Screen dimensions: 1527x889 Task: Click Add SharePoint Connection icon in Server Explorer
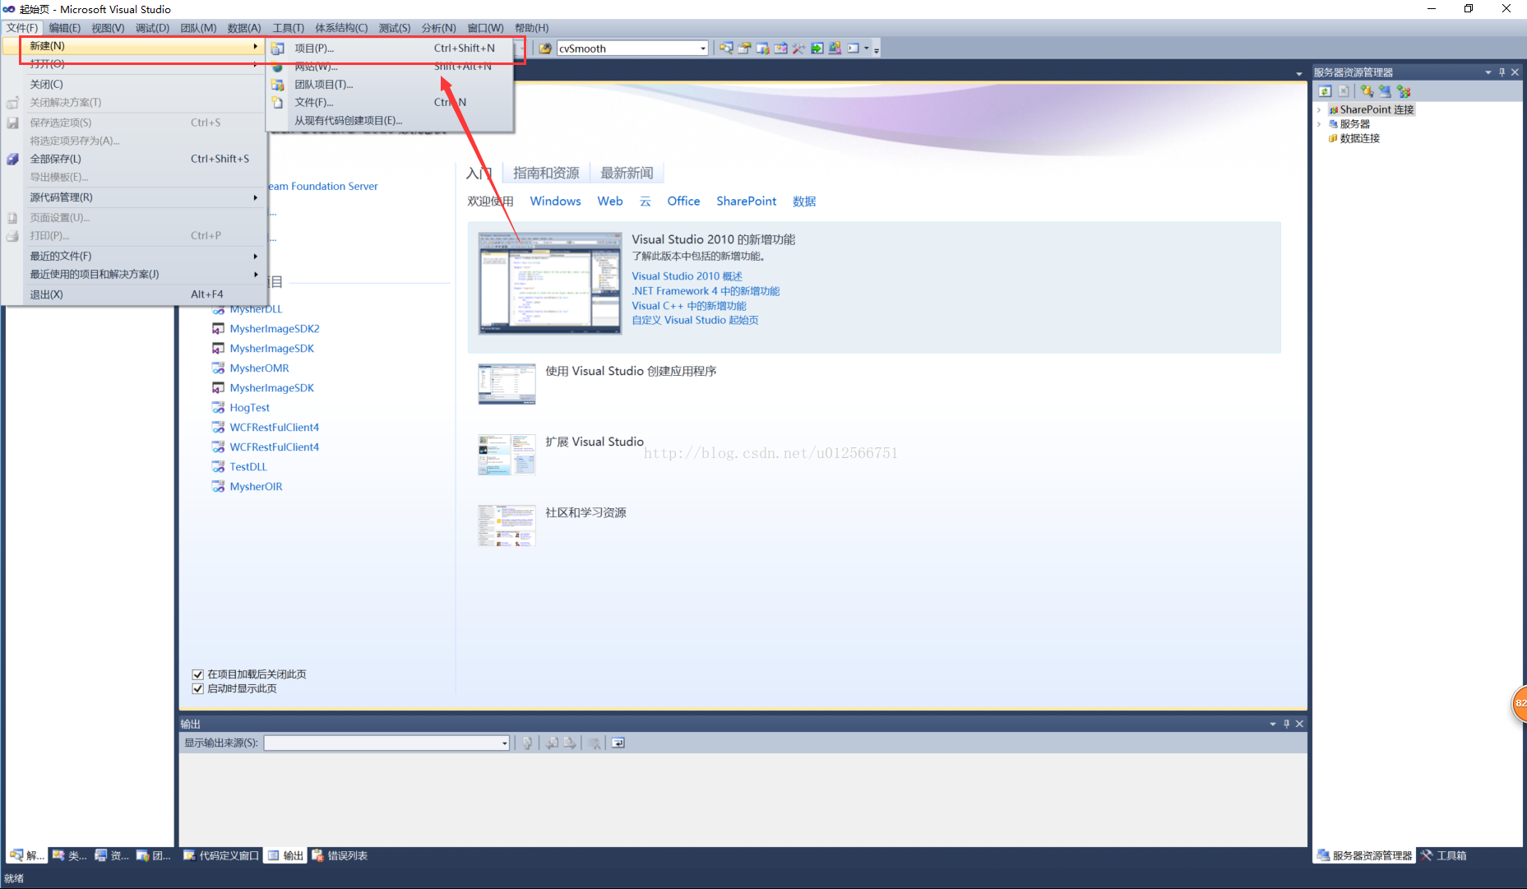[x=1404, y=91]
